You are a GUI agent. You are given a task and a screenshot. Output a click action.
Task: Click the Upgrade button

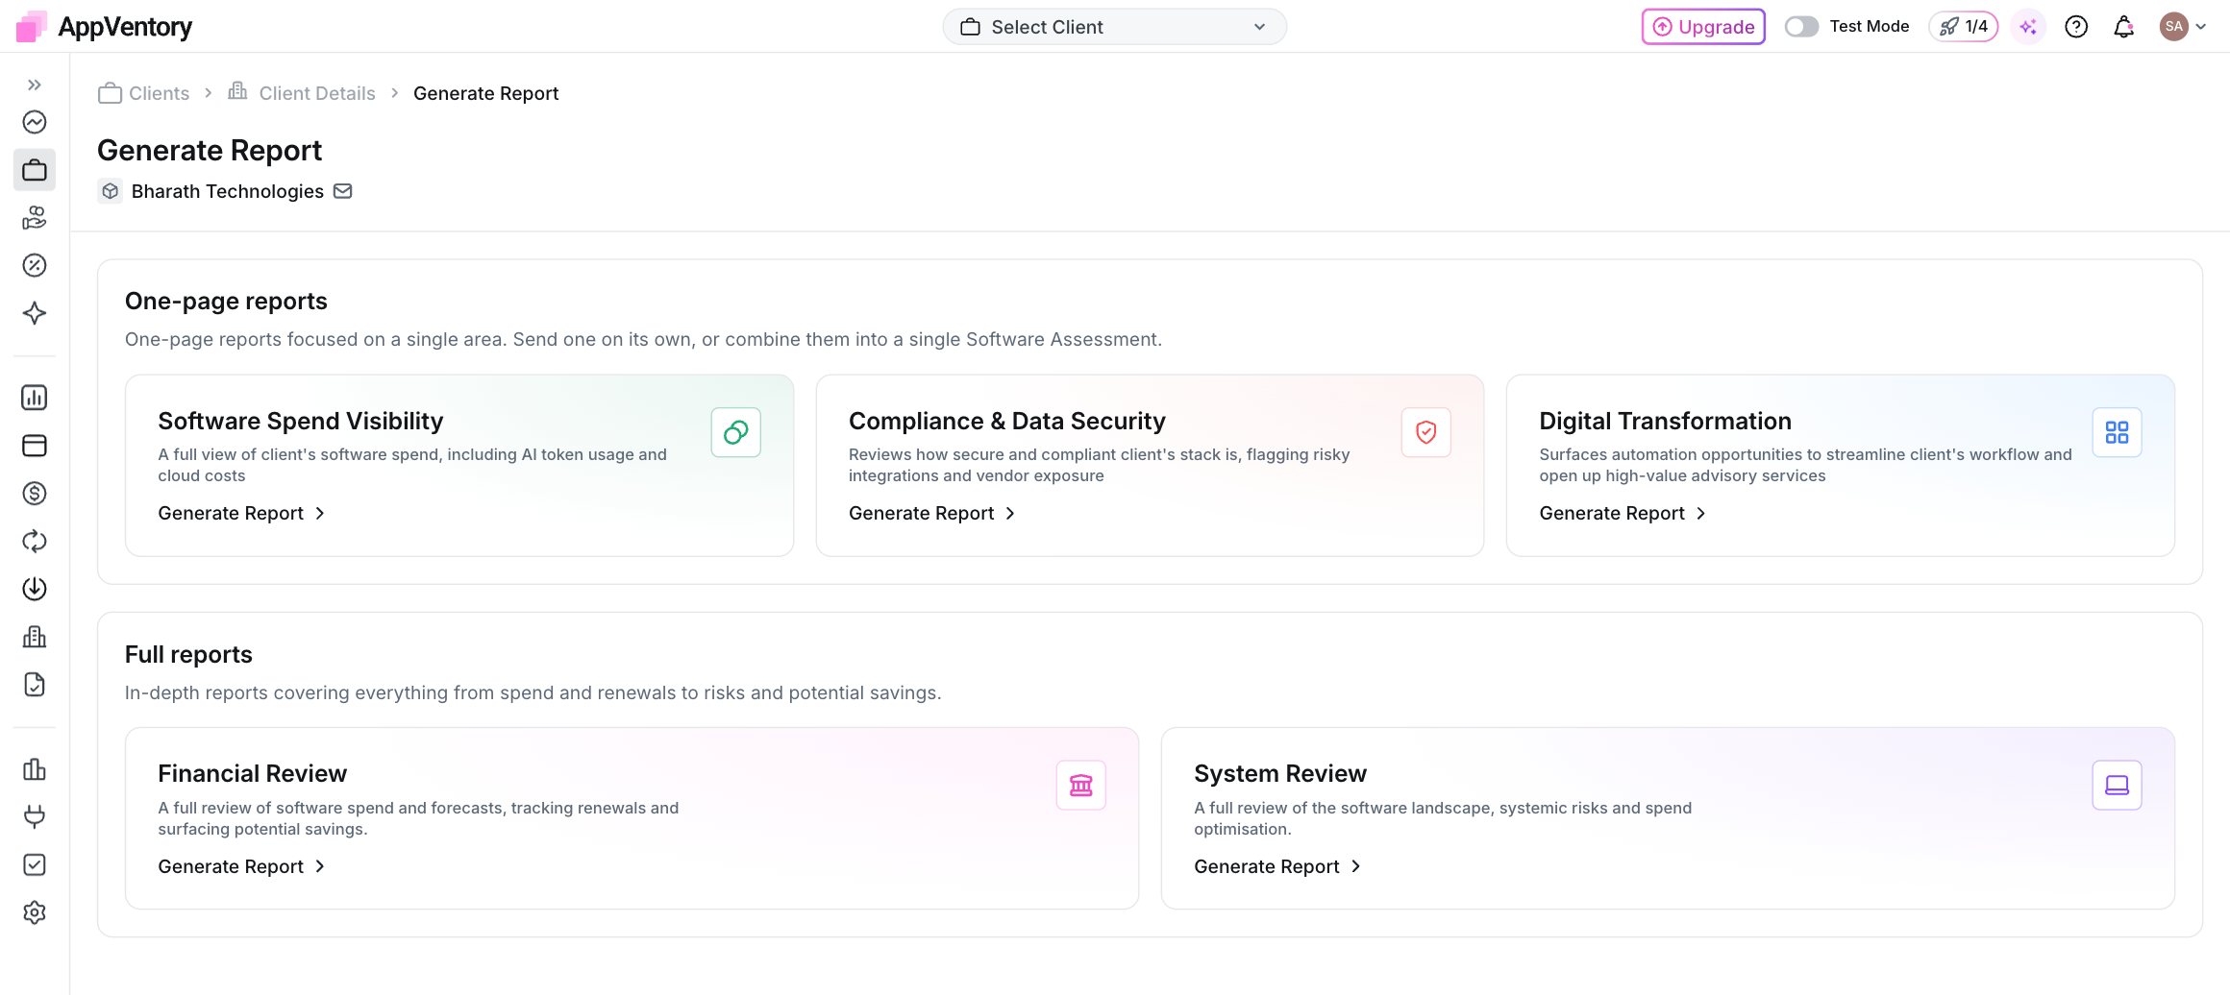[1703, 27]
